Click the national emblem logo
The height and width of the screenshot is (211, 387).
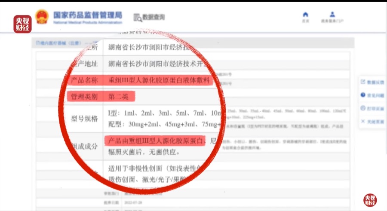(42, 17)
